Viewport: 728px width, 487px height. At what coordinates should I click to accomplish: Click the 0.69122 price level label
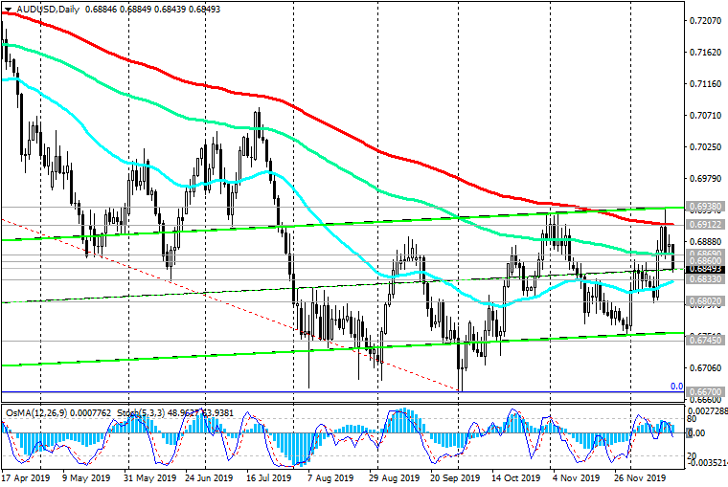click(705, 225)
